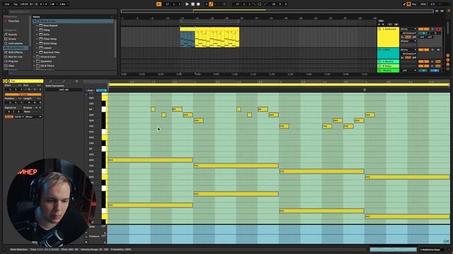Select the A Reverb return track
The width and height of the screenshot is (453, 254).
[x=388, y=61]
